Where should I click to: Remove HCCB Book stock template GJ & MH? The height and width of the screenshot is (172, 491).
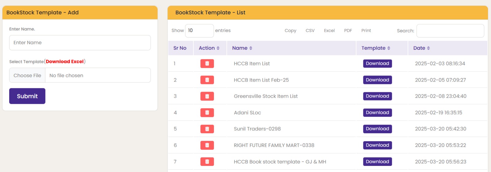pyautogui.click(x=207, y=162)
